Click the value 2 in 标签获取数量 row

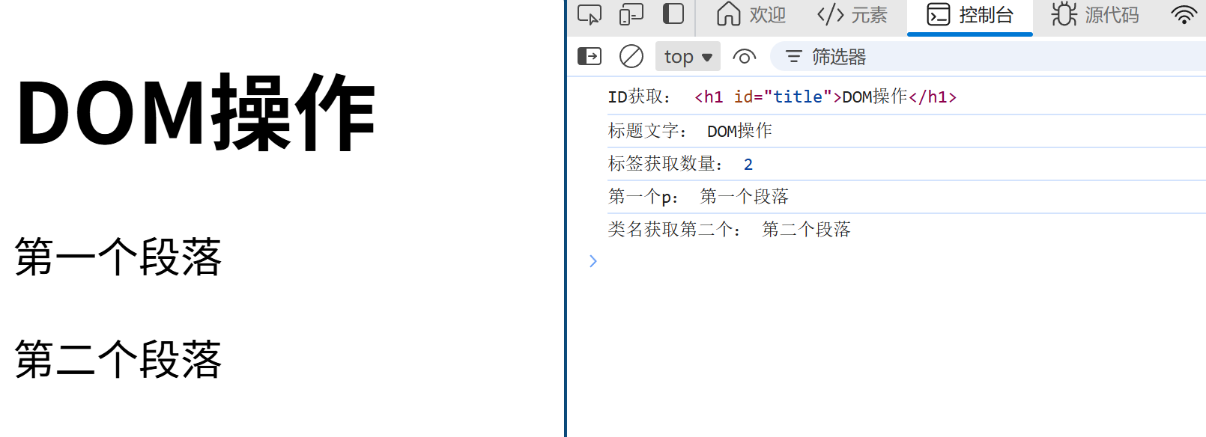click(x=748, y=165)
